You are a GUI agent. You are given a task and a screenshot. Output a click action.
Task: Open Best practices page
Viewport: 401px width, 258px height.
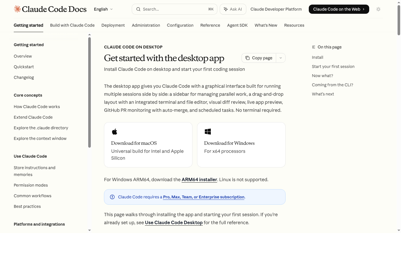(27, 206)
